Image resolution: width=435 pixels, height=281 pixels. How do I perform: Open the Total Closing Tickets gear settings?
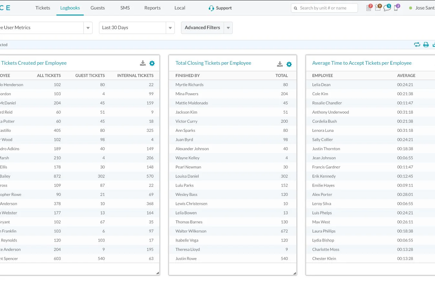[x=289, y=64]
